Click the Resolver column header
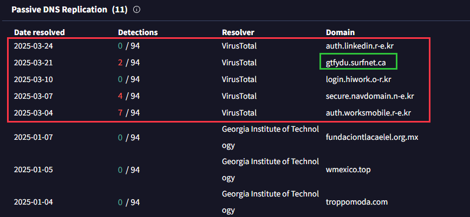The width and height of the screenshot is (470, 217). (x=238, y=32)
